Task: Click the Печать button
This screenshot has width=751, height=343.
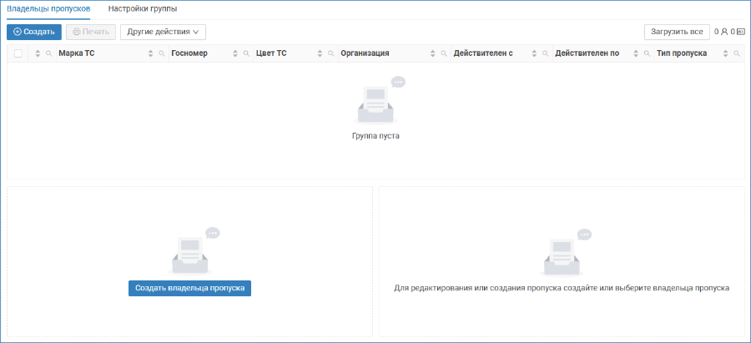Action: pyautogui.click(x=91, y=32)
